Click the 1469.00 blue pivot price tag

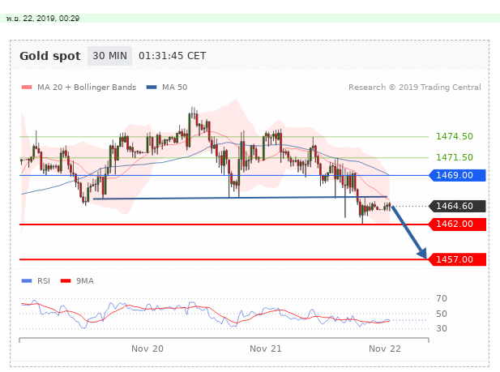tap(457, 176)
